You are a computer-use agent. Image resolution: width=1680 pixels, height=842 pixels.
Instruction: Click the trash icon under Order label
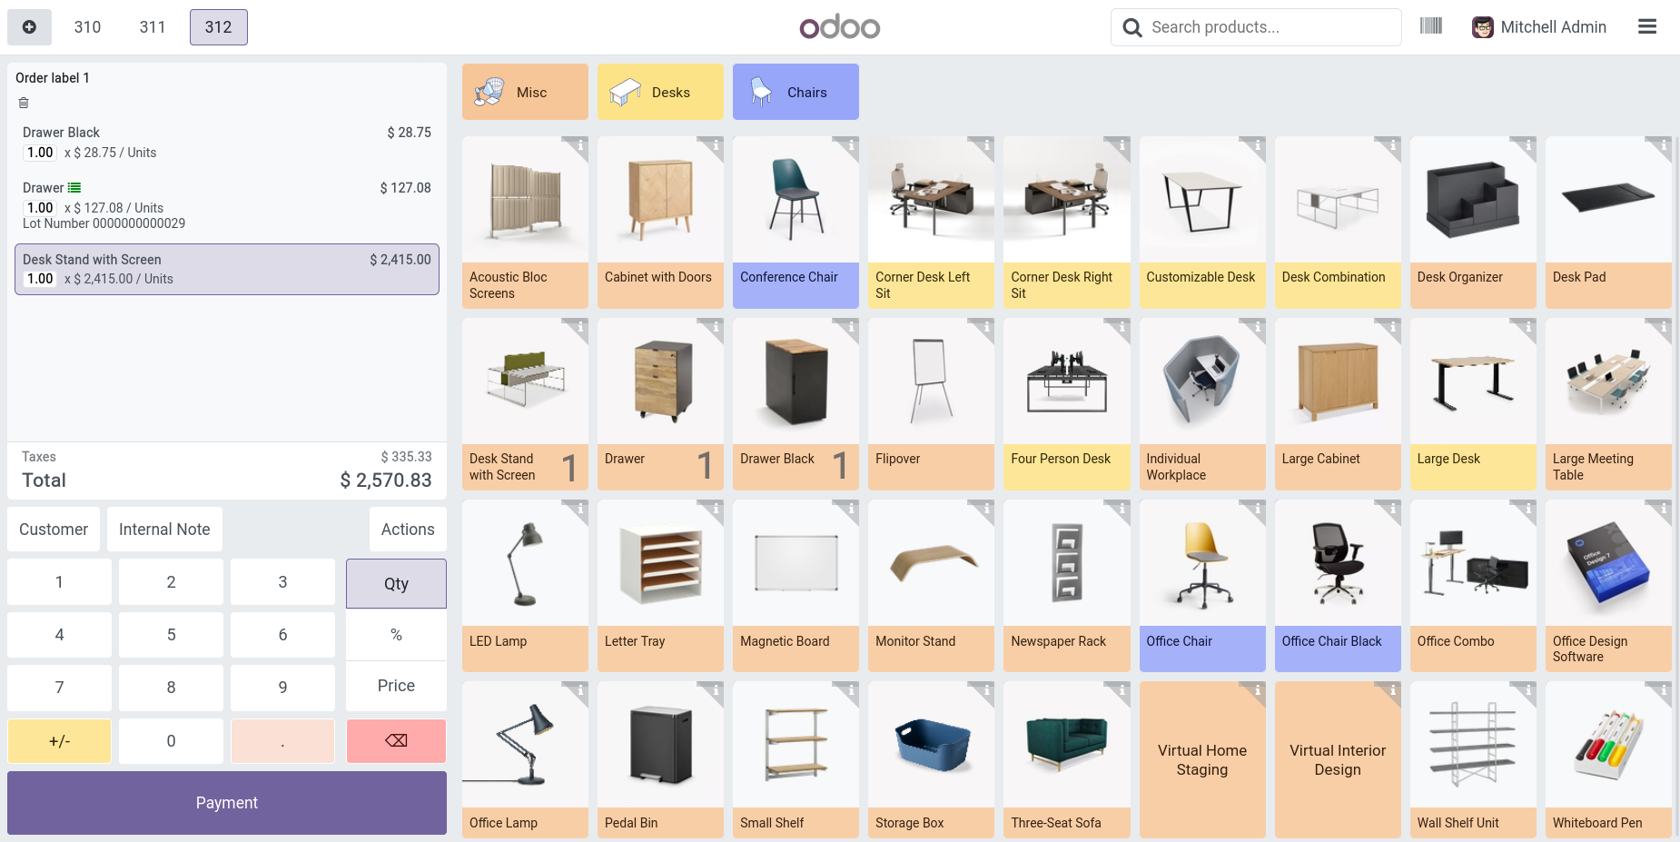tap(24, 103)
